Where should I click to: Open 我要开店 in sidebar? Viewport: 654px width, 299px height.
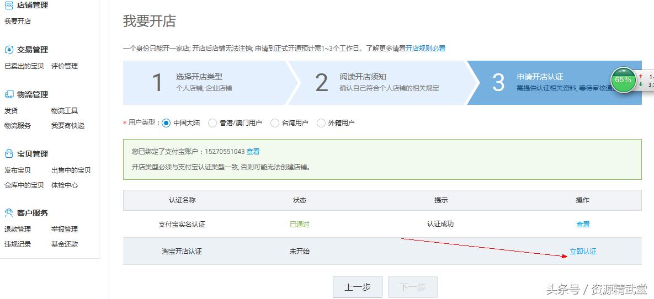18,22
